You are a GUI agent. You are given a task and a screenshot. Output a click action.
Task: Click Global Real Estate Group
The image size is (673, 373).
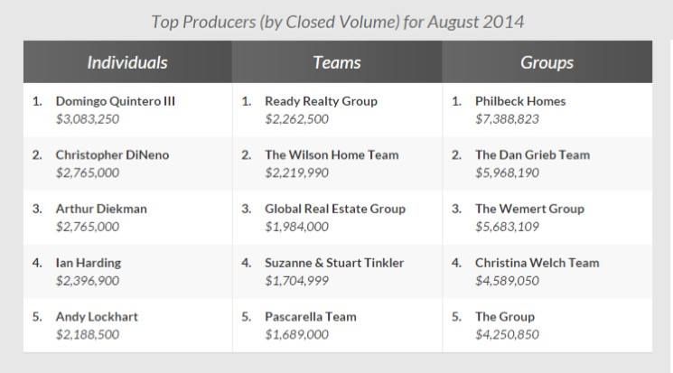tap(335, 209)
